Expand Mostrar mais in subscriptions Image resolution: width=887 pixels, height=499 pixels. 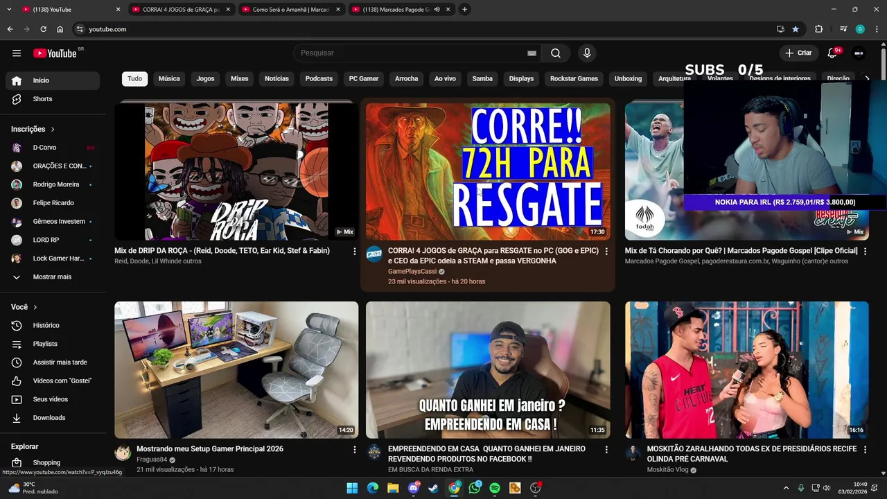pos(53,277)
